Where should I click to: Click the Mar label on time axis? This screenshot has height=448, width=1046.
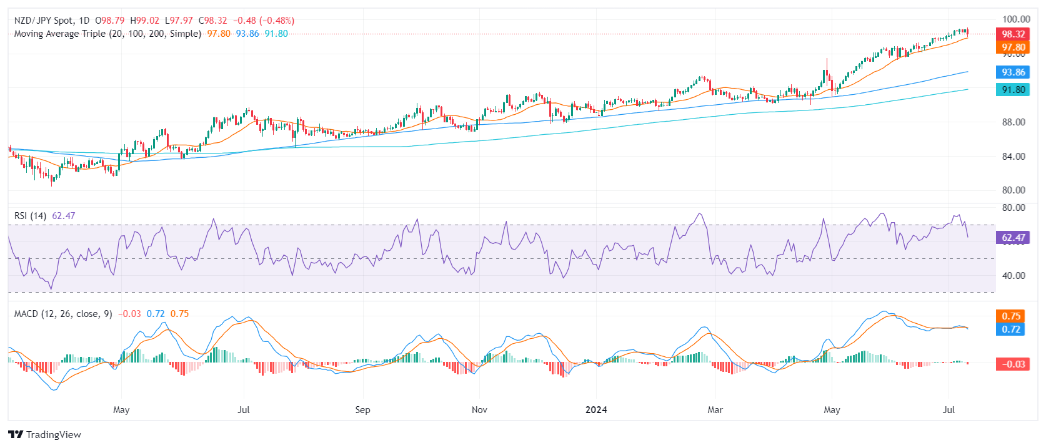[x=715, y=410]
